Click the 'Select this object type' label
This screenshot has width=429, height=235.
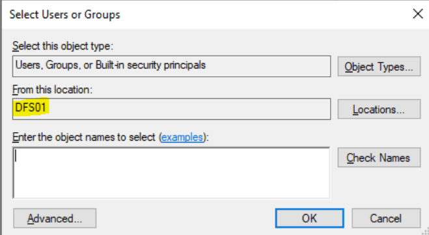(x=62, y=46)
